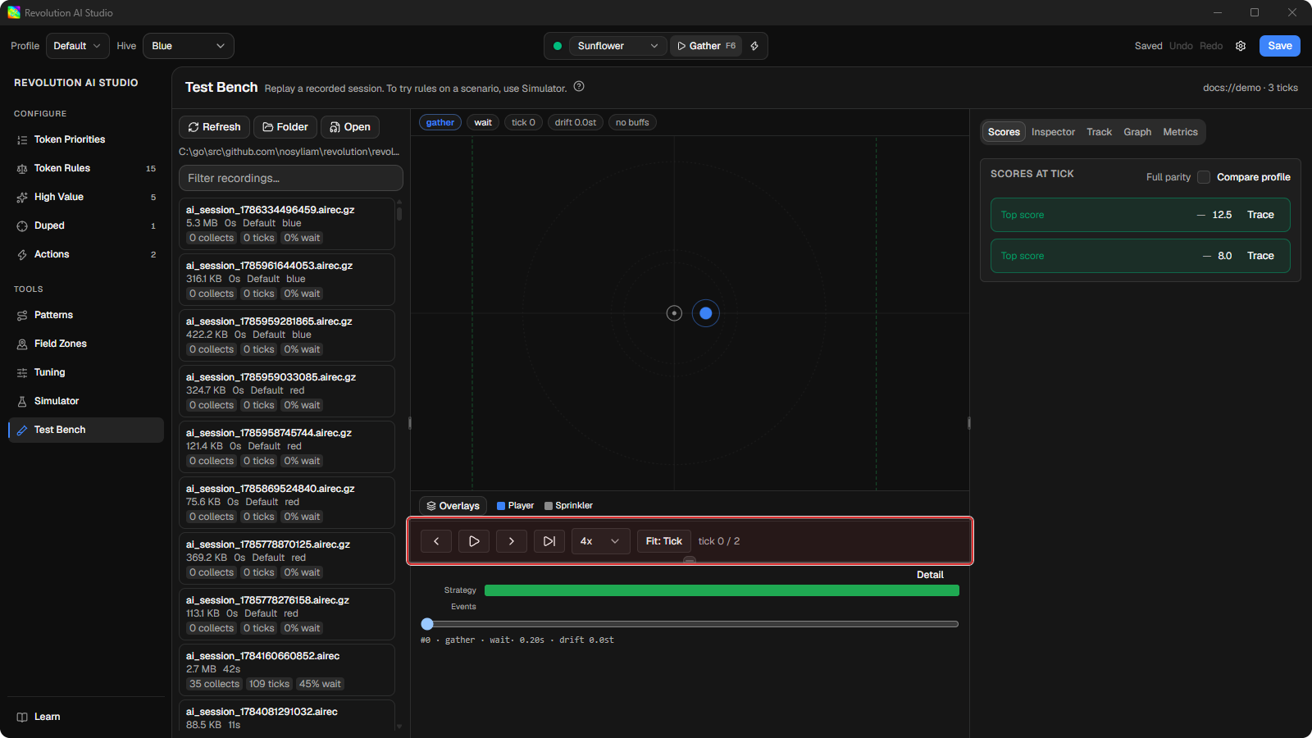Switch to the Metrics tab
Image resolution: width=1312 pixels, height=738 pixels.
tap(1180, 132)
